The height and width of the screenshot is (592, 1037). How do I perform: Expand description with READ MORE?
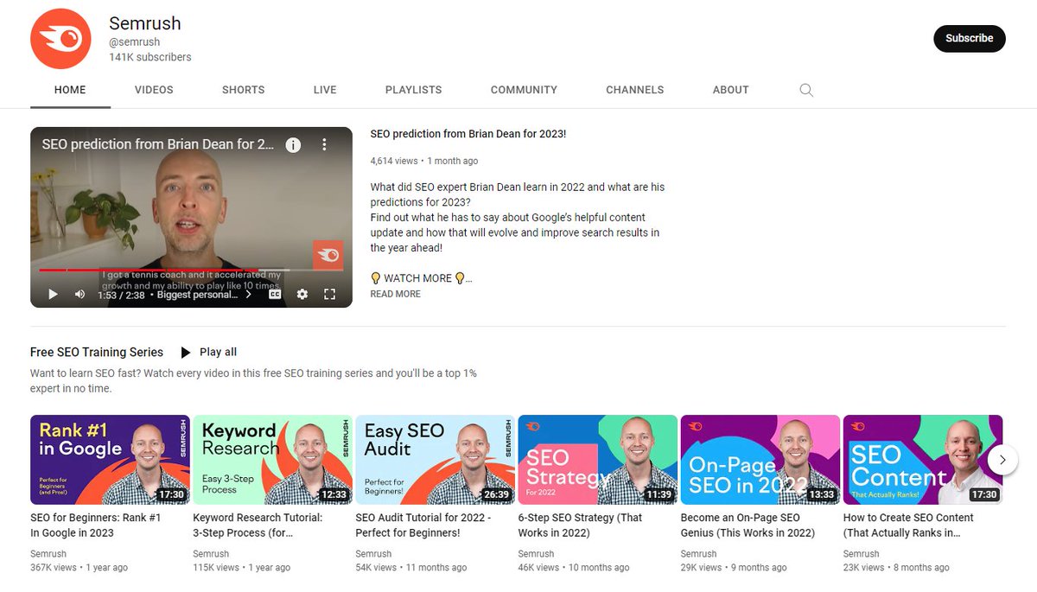pos(396,294)
